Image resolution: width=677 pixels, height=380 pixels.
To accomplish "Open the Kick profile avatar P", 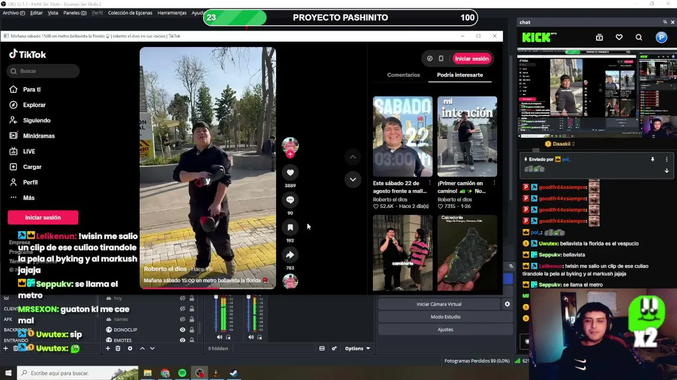I will pyautogui.click(x=661, y=37).
